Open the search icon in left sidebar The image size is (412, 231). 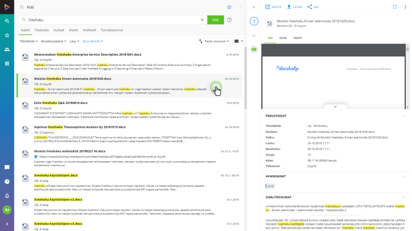[x=7, y=21]
